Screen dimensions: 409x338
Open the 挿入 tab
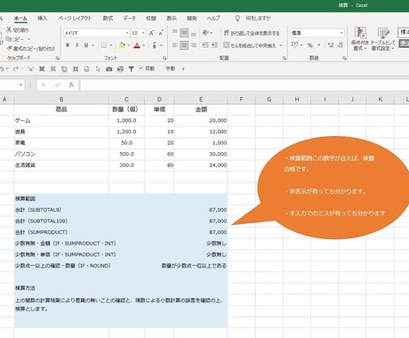point(42,19)
